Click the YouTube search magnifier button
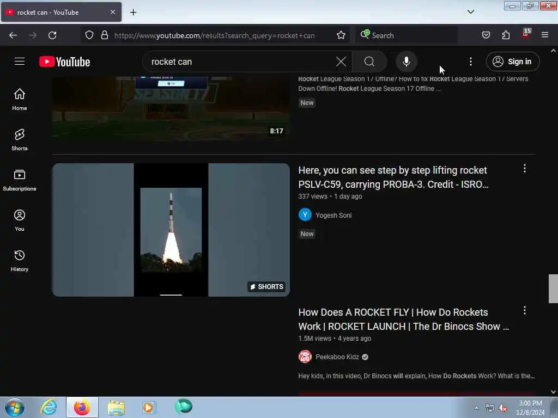 (x=369, y=62)
